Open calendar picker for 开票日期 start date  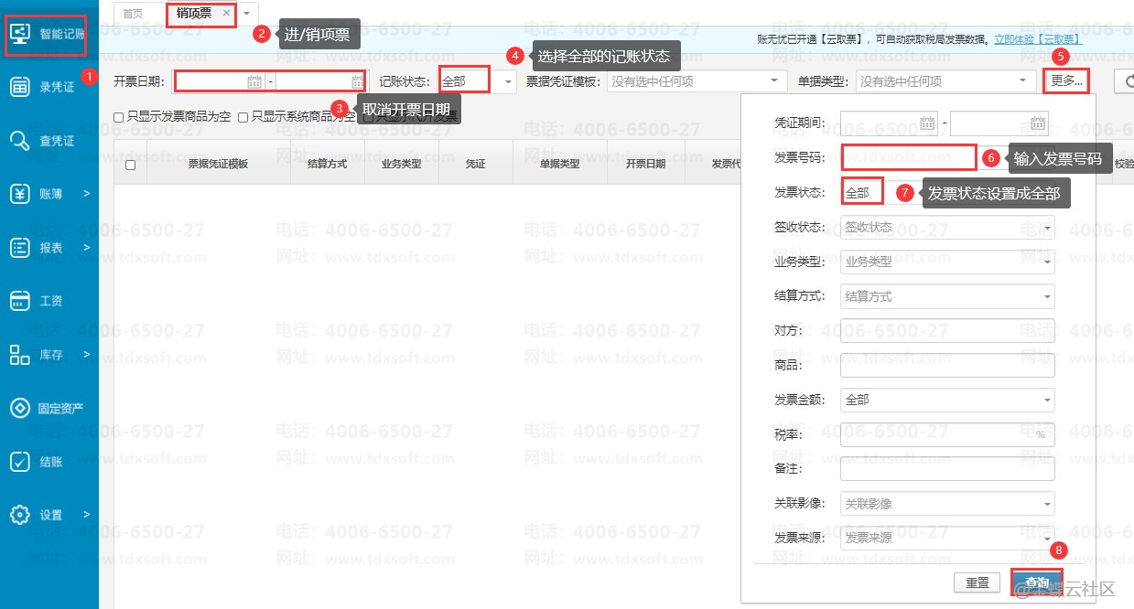[x=254, y=81]
